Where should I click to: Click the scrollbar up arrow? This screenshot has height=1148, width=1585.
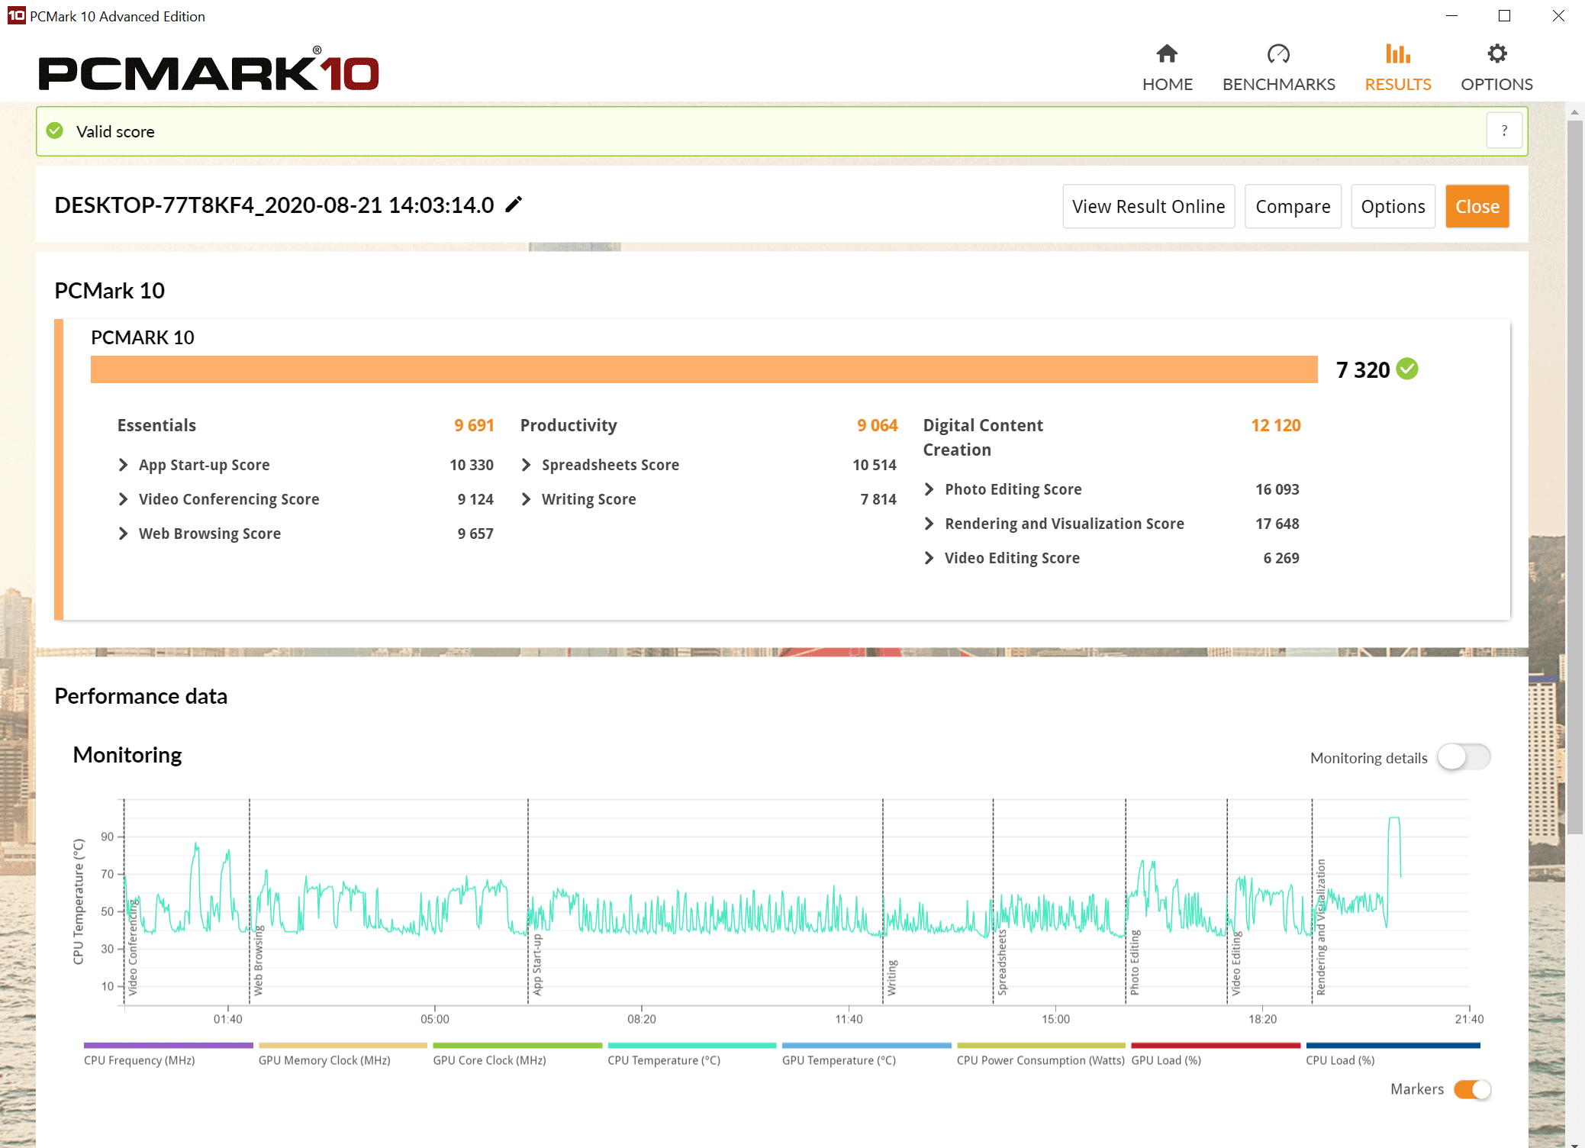(x=1575, y=111)
